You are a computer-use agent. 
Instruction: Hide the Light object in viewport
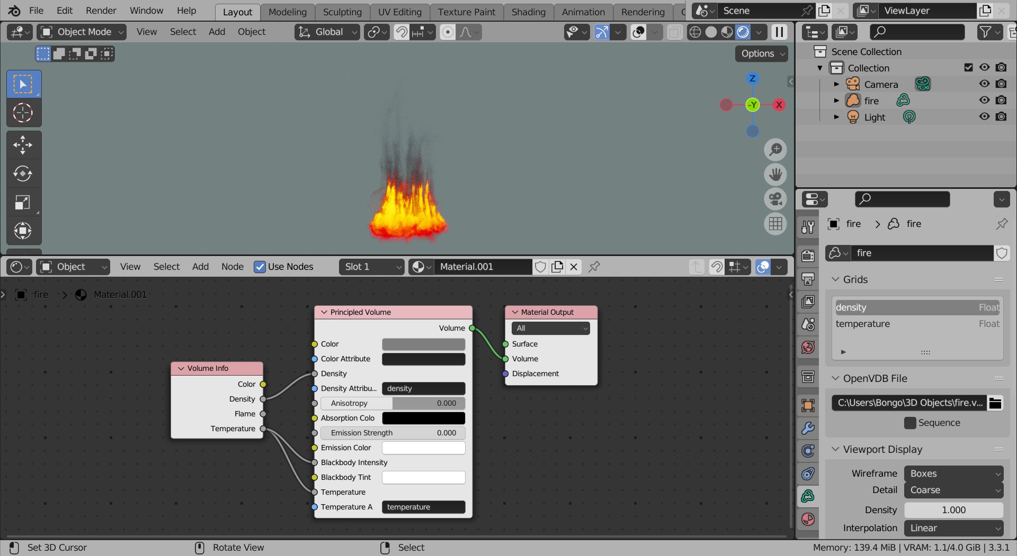(x=984, y=116)
